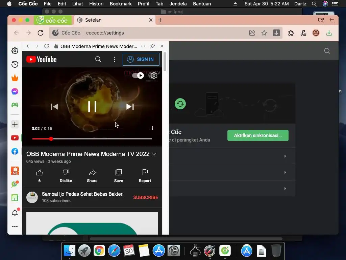The width and height of the screenshot is (346, 260).
Task: Go back in the sidebar panel
Action: point(28,46)
